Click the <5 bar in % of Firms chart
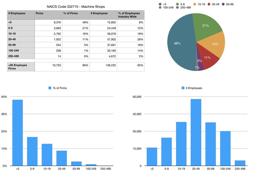Viewport: 257px width, 178px height. [18, 133]
